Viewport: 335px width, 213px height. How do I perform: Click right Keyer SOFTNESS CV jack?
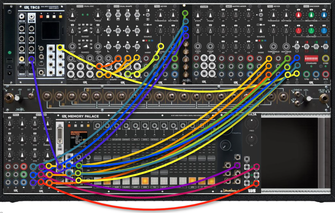coord(286,46)
